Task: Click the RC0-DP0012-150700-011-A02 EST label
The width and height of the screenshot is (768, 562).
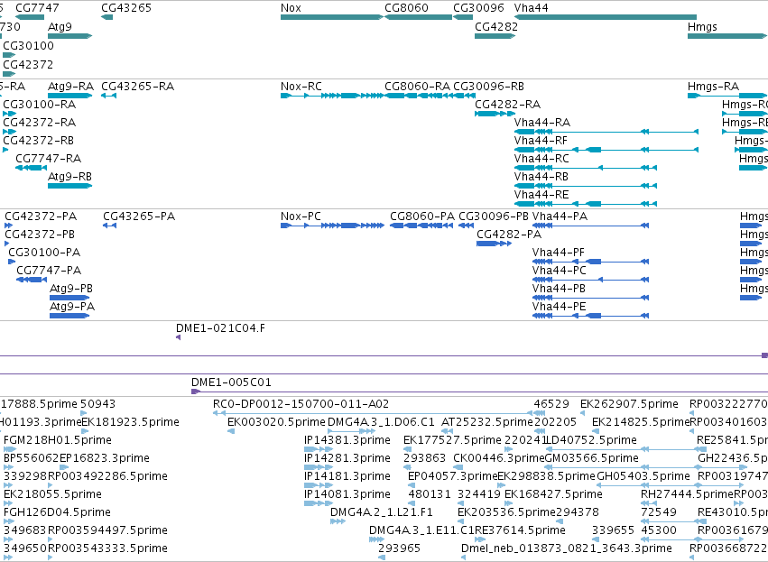Action: (x=301, y=404)
